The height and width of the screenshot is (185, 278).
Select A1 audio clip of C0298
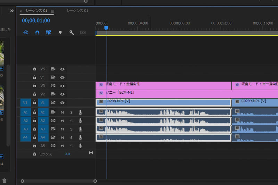click(x=163, y=112)
